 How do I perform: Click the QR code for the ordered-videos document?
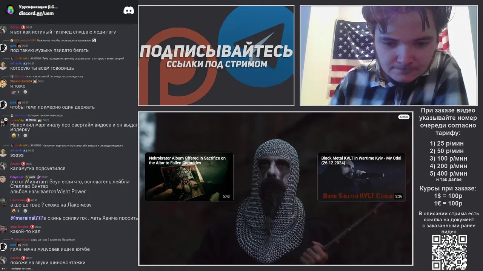449,253
